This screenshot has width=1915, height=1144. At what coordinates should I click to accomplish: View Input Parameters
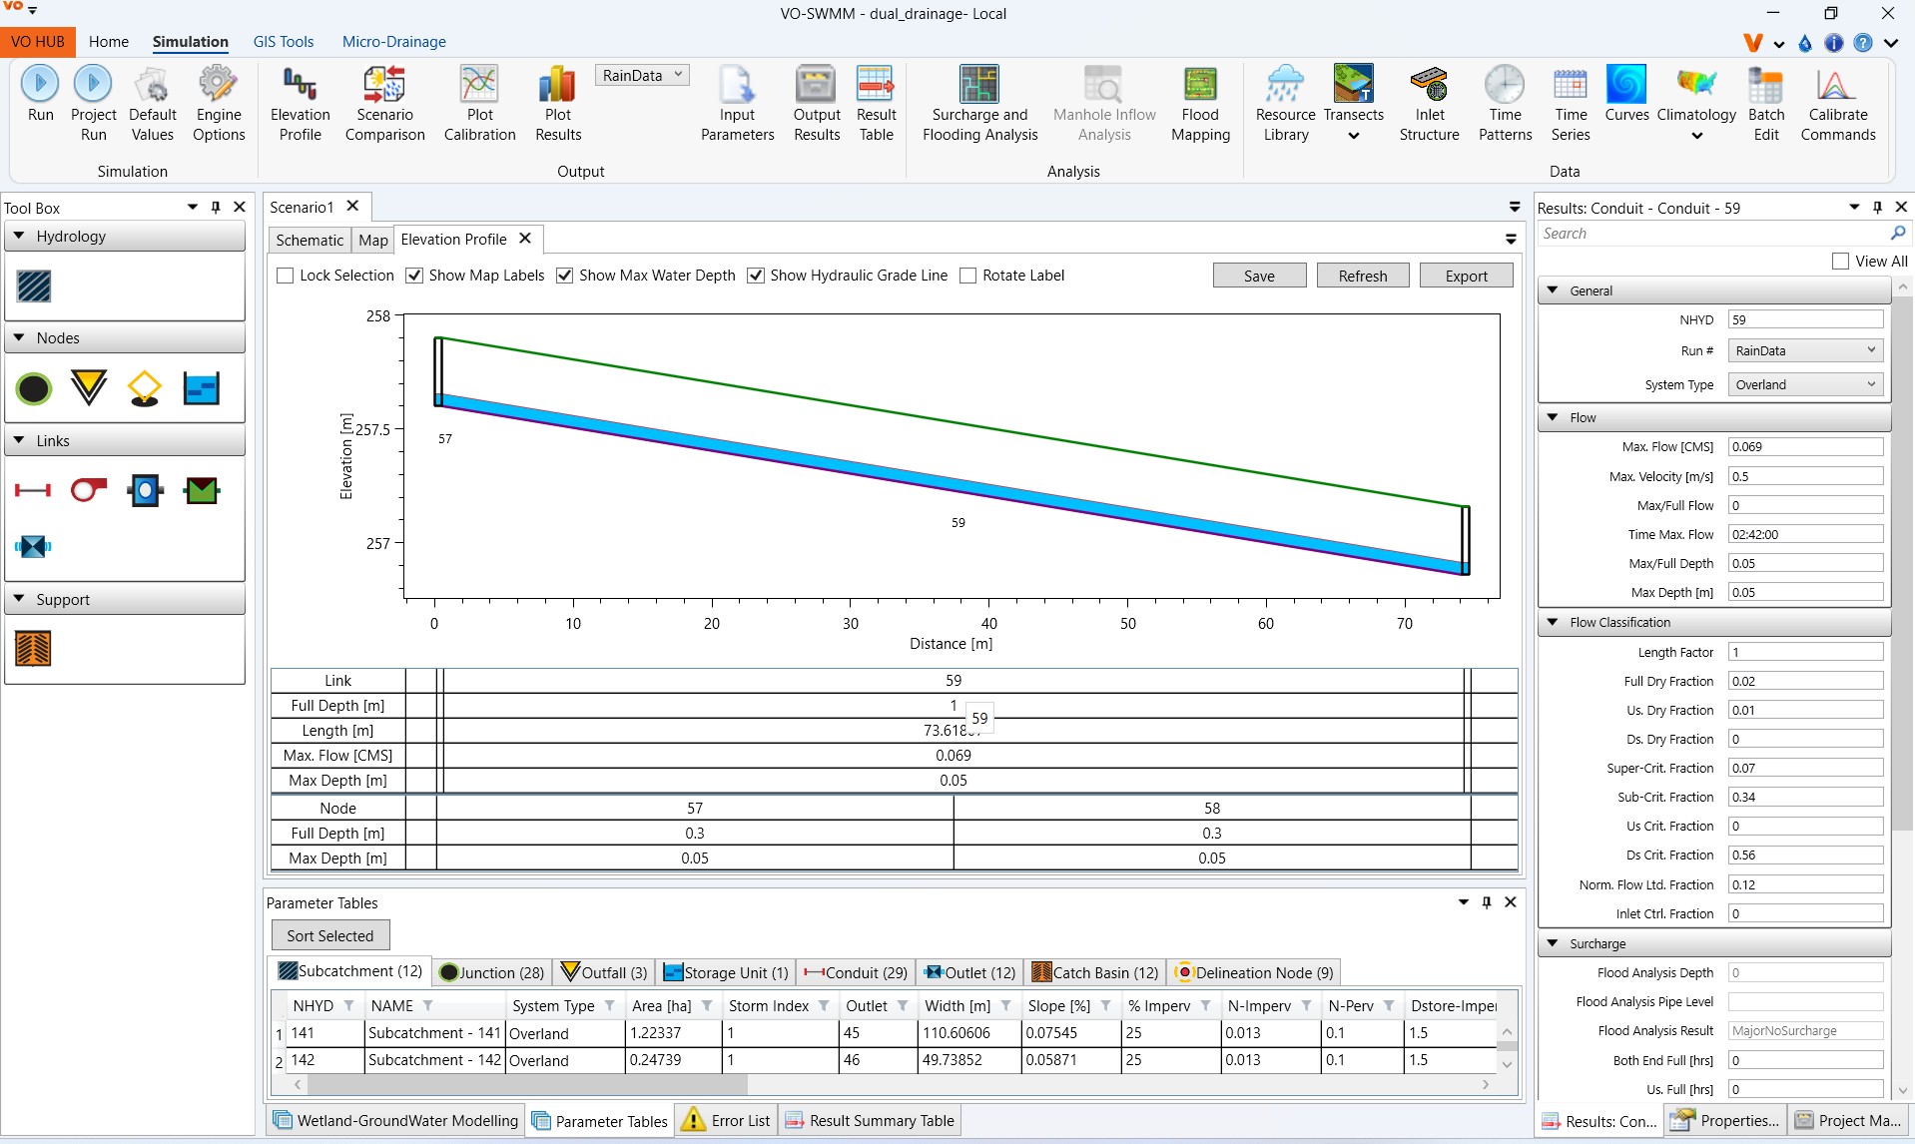tap(737, 103)
